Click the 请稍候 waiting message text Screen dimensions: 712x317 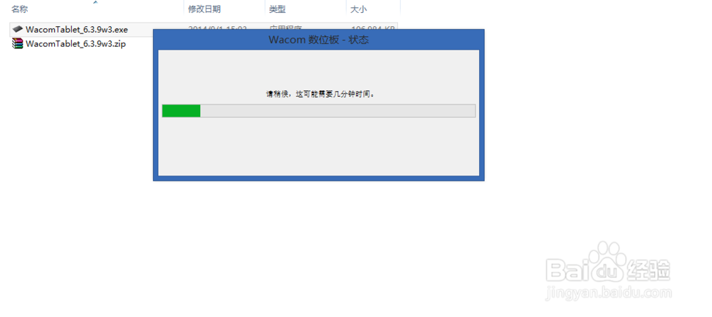(320, 95)
